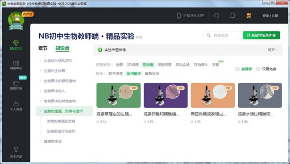Open the 班级作业 sidebar section

tap(16, 85)
